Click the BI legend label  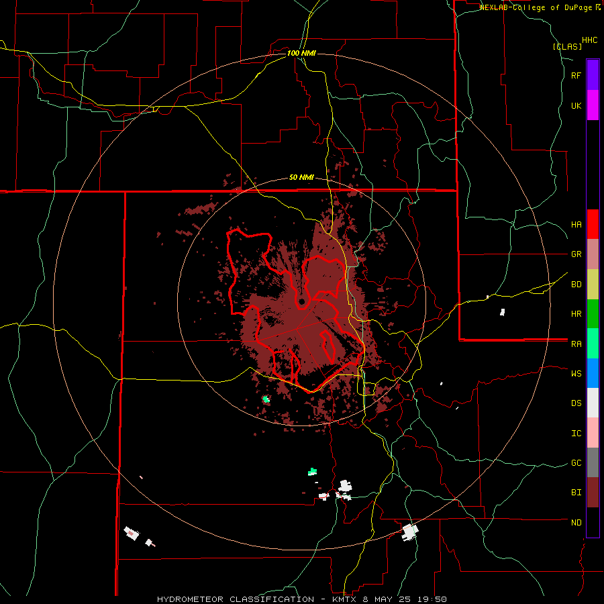click(576, 493)
